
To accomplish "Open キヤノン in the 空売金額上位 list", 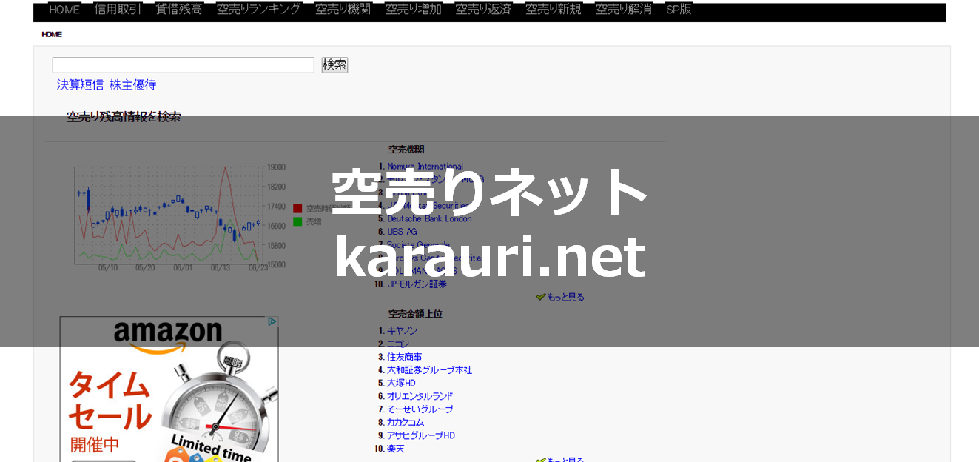I will 402,331.
